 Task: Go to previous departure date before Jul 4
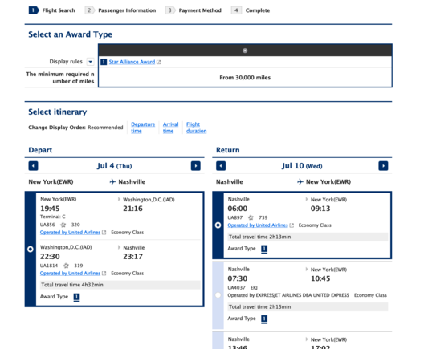pyautogui.click(x=33, y=166)
